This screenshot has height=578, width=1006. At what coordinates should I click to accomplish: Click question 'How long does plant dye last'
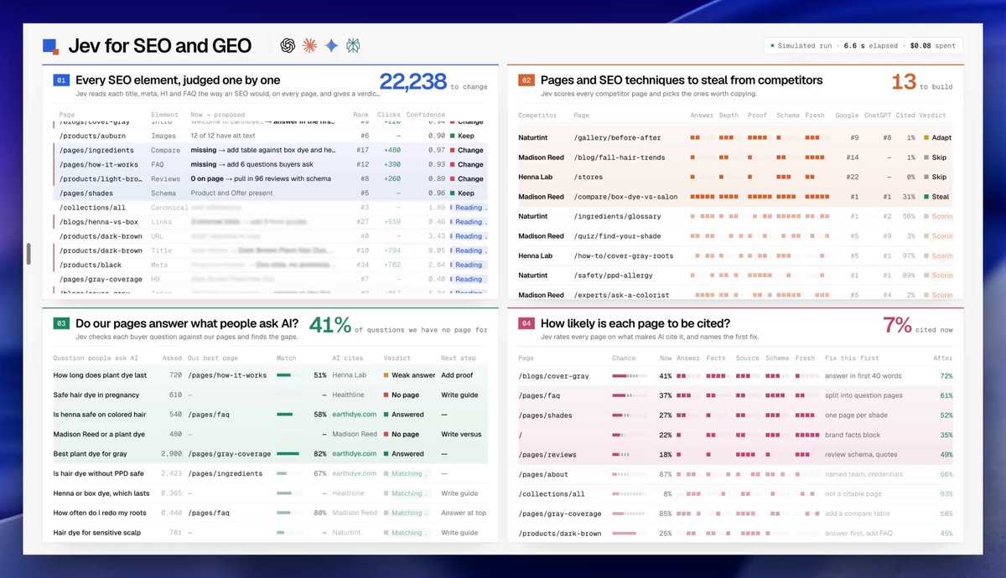(x=100, y=375)
